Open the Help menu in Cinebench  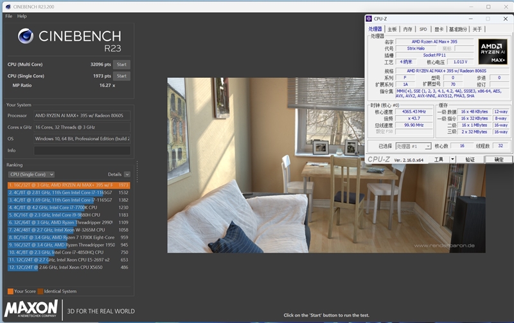coord(22,16)
